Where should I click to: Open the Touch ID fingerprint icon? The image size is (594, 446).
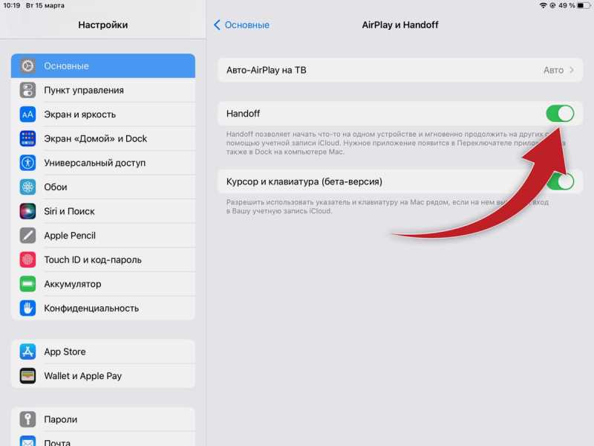(x=27, y=259)
